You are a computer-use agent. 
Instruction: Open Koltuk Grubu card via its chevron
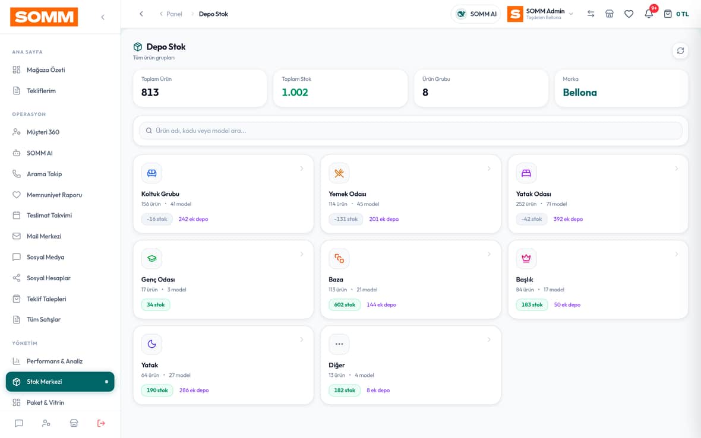click(x=302, y=169)
